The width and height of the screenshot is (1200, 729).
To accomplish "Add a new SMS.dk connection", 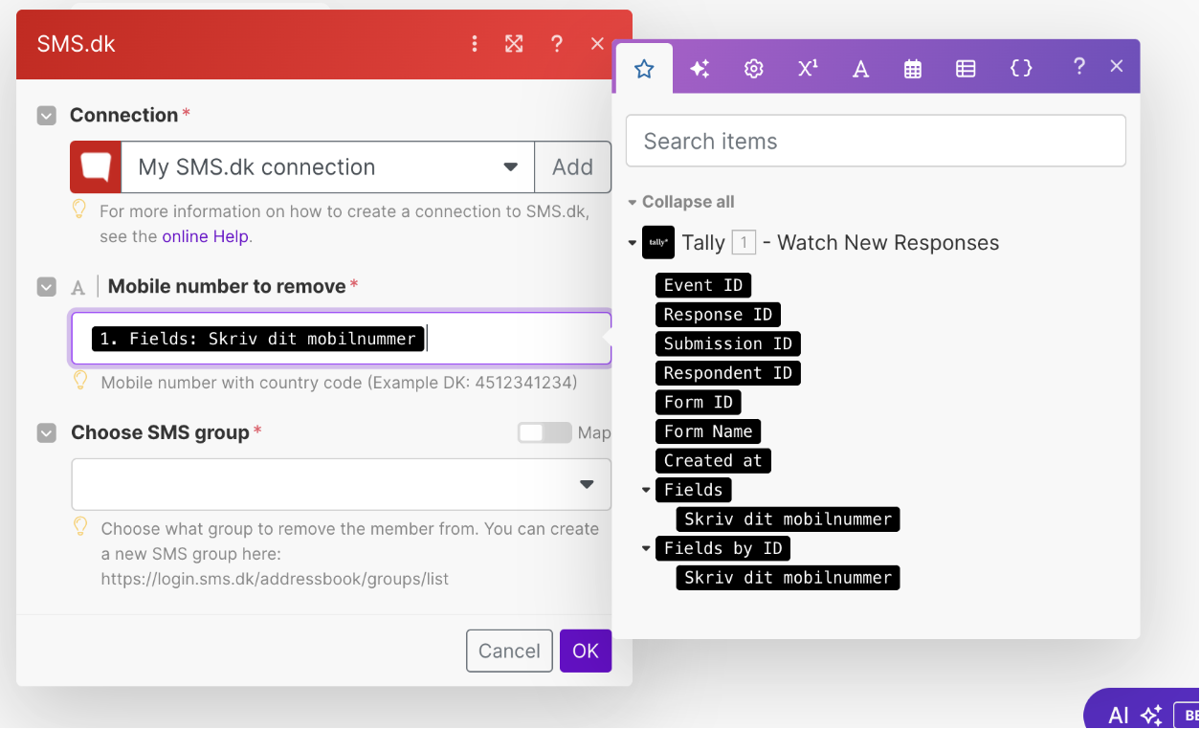I will [x=572, y=167].
